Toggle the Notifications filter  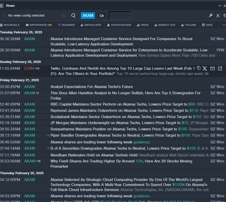[x=119, y=25]
